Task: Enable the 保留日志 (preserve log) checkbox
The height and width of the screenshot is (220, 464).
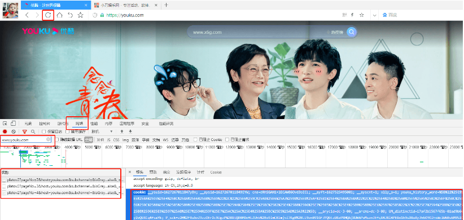Action: (x=44, y=131)
